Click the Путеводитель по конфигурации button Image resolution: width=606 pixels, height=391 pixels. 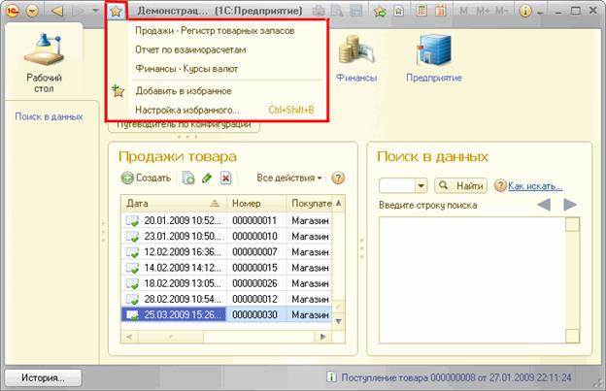[184, 126]
